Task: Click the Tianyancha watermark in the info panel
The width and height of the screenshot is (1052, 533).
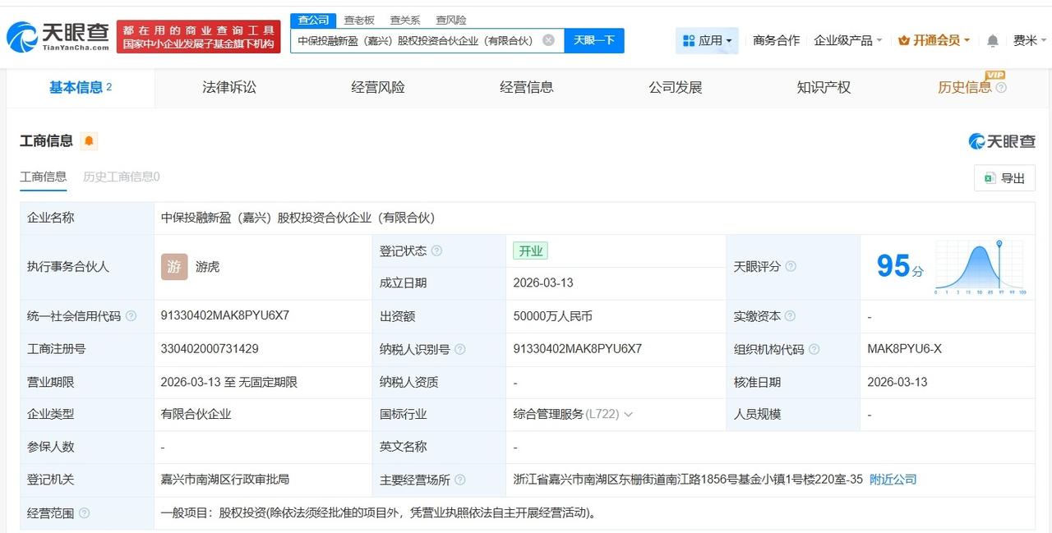Action: 1002,140
